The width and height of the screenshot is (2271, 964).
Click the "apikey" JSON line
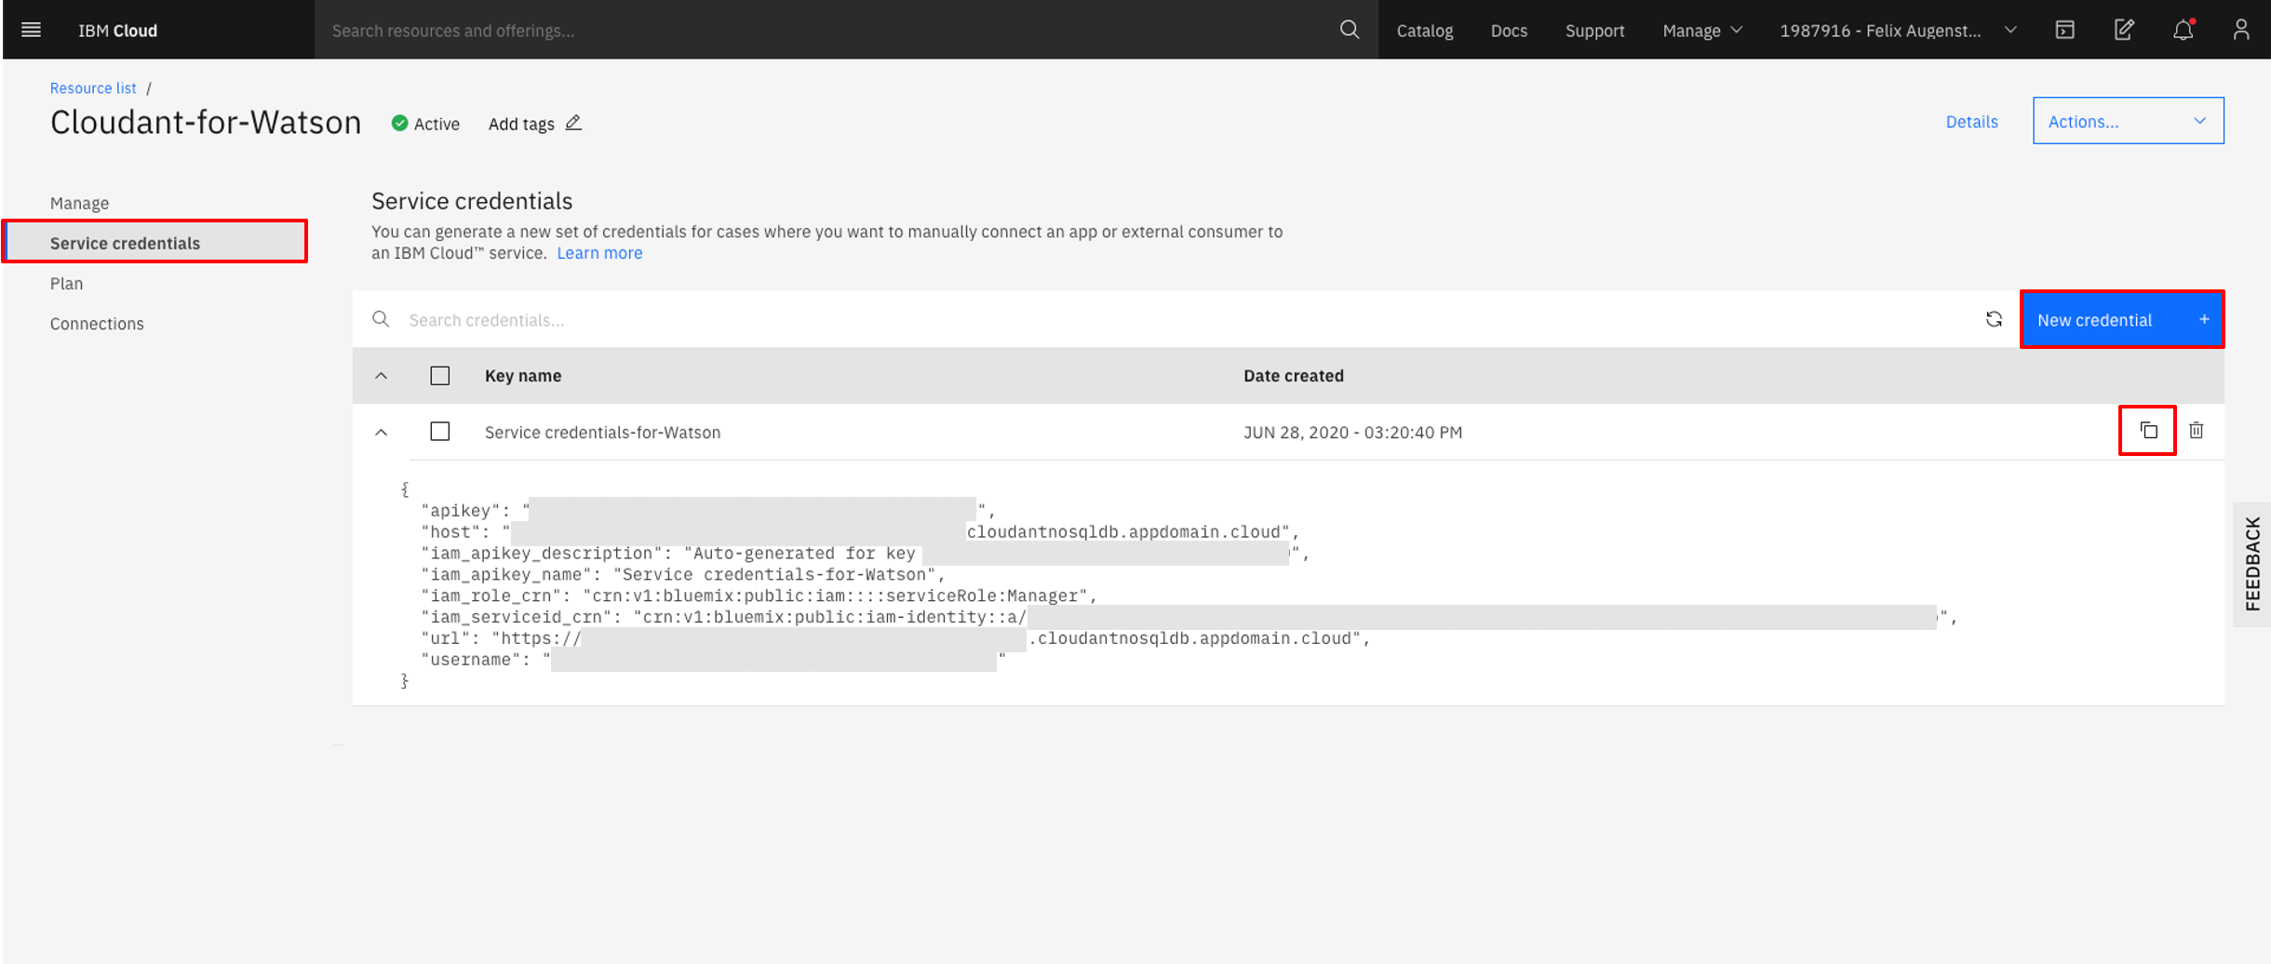pos(707,510)
